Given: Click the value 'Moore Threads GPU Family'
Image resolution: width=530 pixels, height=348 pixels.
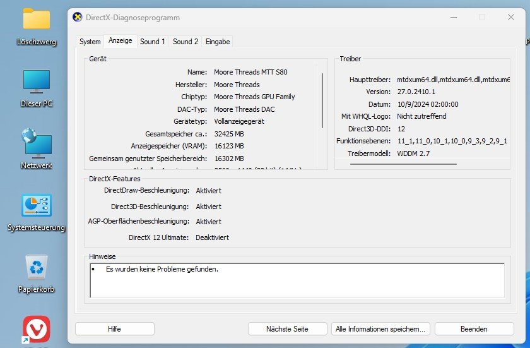Looking at the screenshot, I should 254,97.
